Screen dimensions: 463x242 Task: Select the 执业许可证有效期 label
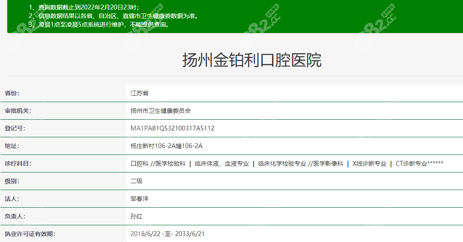pos(30,234)
